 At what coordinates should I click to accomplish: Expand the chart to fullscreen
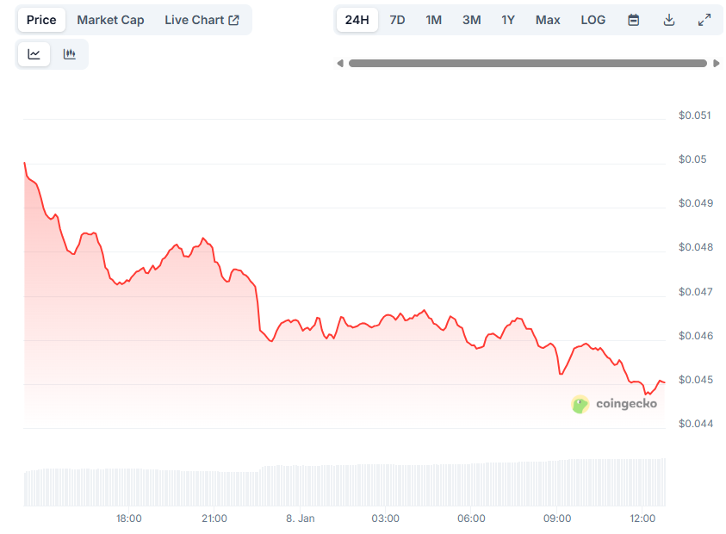point(705,19)
